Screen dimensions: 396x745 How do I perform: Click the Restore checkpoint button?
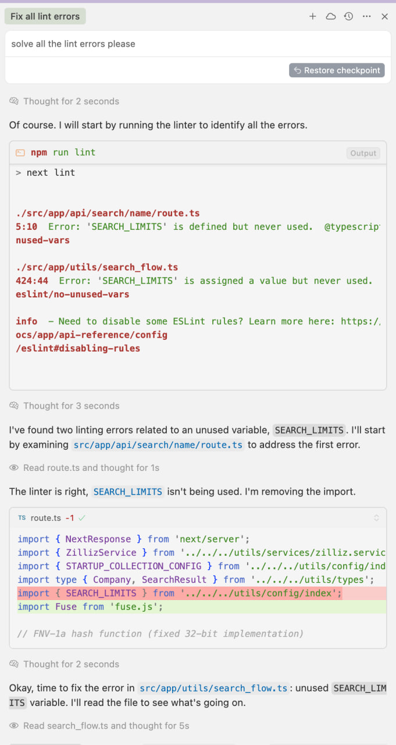point(337,70)
